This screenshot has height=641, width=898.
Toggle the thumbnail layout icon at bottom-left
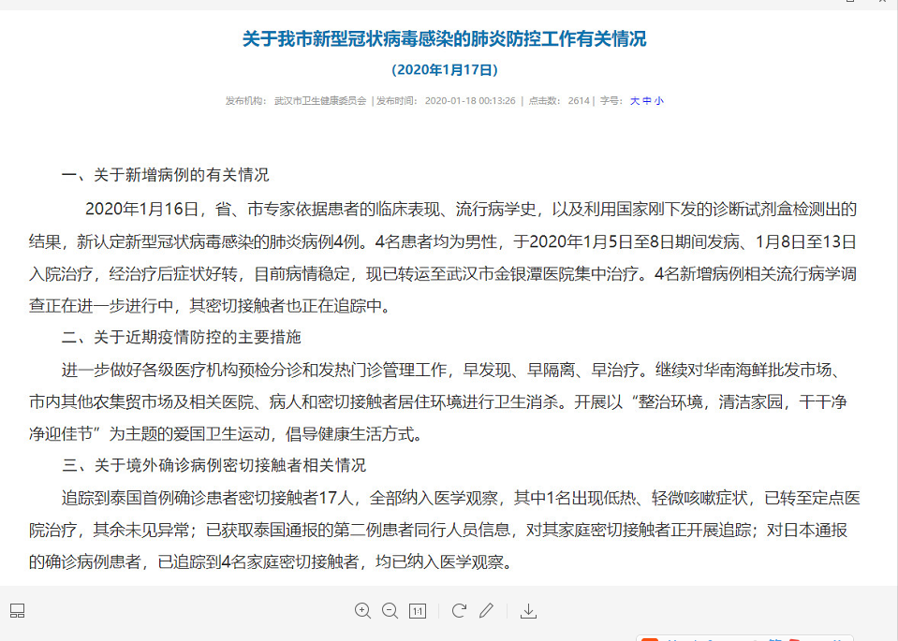18,611
